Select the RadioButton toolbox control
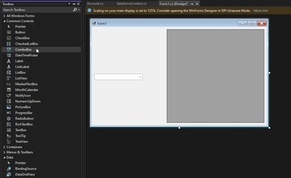291x178 pixels. 24,119
